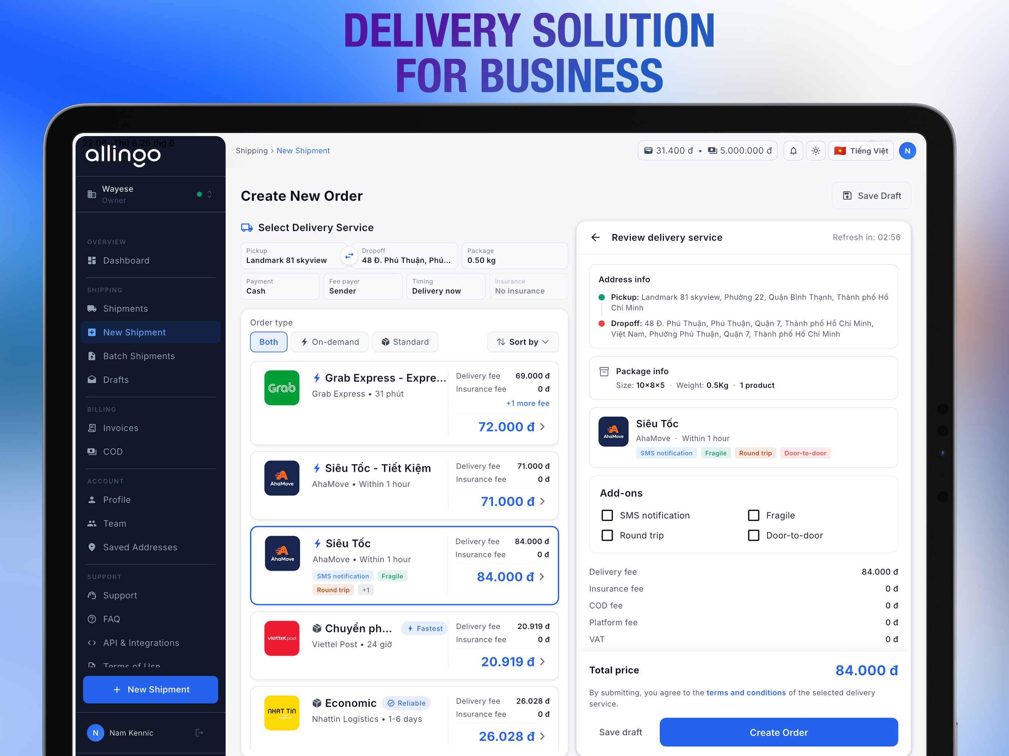
Task: Click the Save Draft button at top
Action: (x=871, y=196)
